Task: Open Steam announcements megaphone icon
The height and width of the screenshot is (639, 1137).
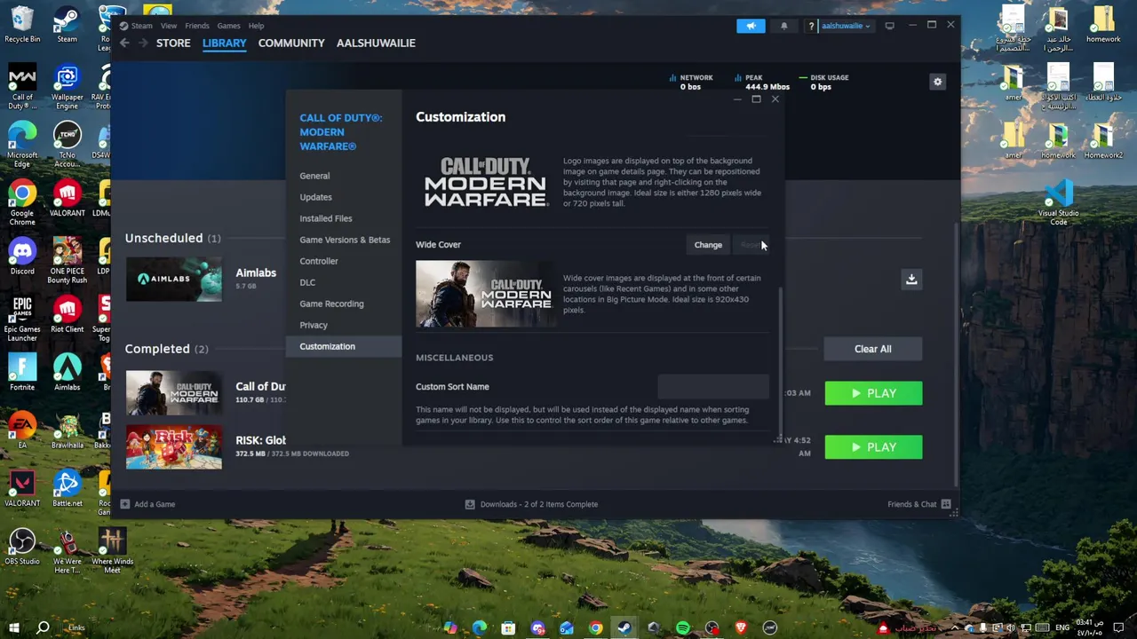Action: [x=751, y=26]
